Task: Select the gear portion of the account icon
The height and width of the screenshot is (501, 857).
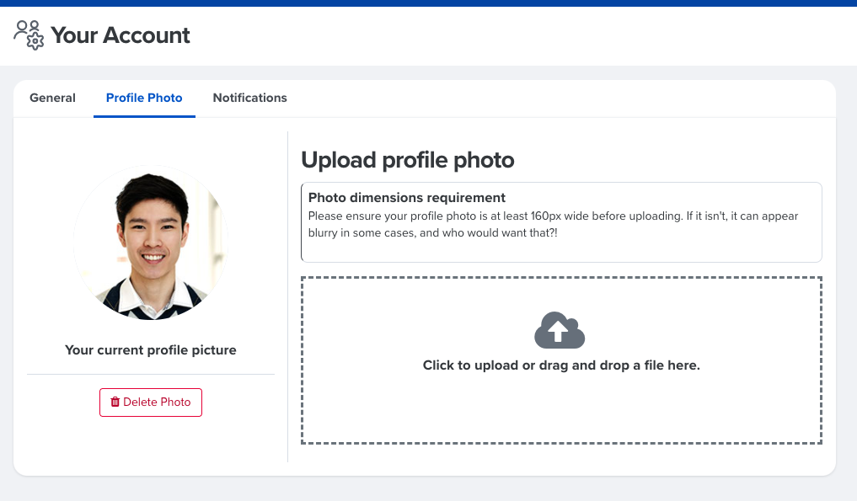Action: point(34,40)
